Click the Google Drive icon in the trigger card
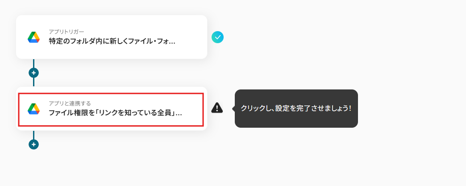The image size is (466, 186). pos(33,37)
